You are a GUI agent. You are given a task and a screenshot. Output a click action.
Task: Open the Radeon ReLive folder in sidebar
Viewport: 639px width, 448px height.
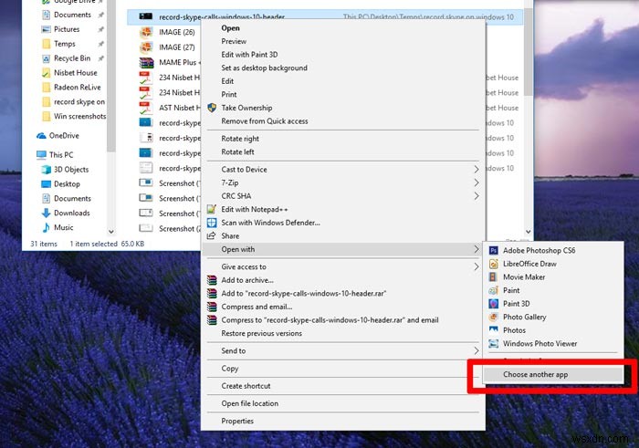(71, 88)
